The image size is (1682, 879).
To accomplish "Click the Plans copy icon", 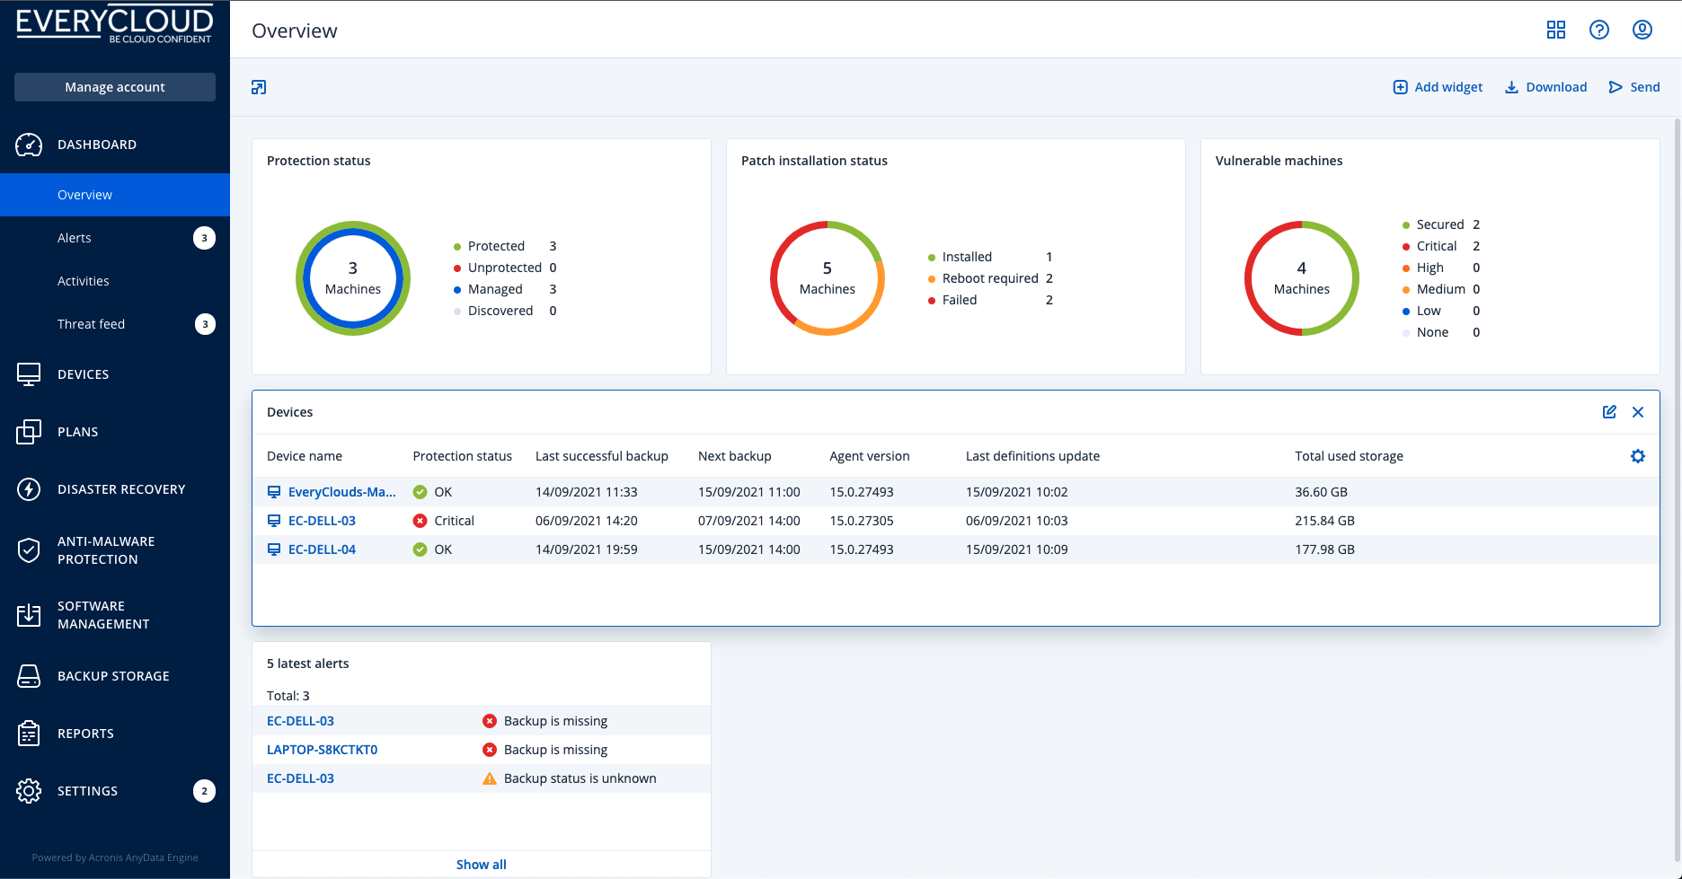I will (x=29, y=432).
